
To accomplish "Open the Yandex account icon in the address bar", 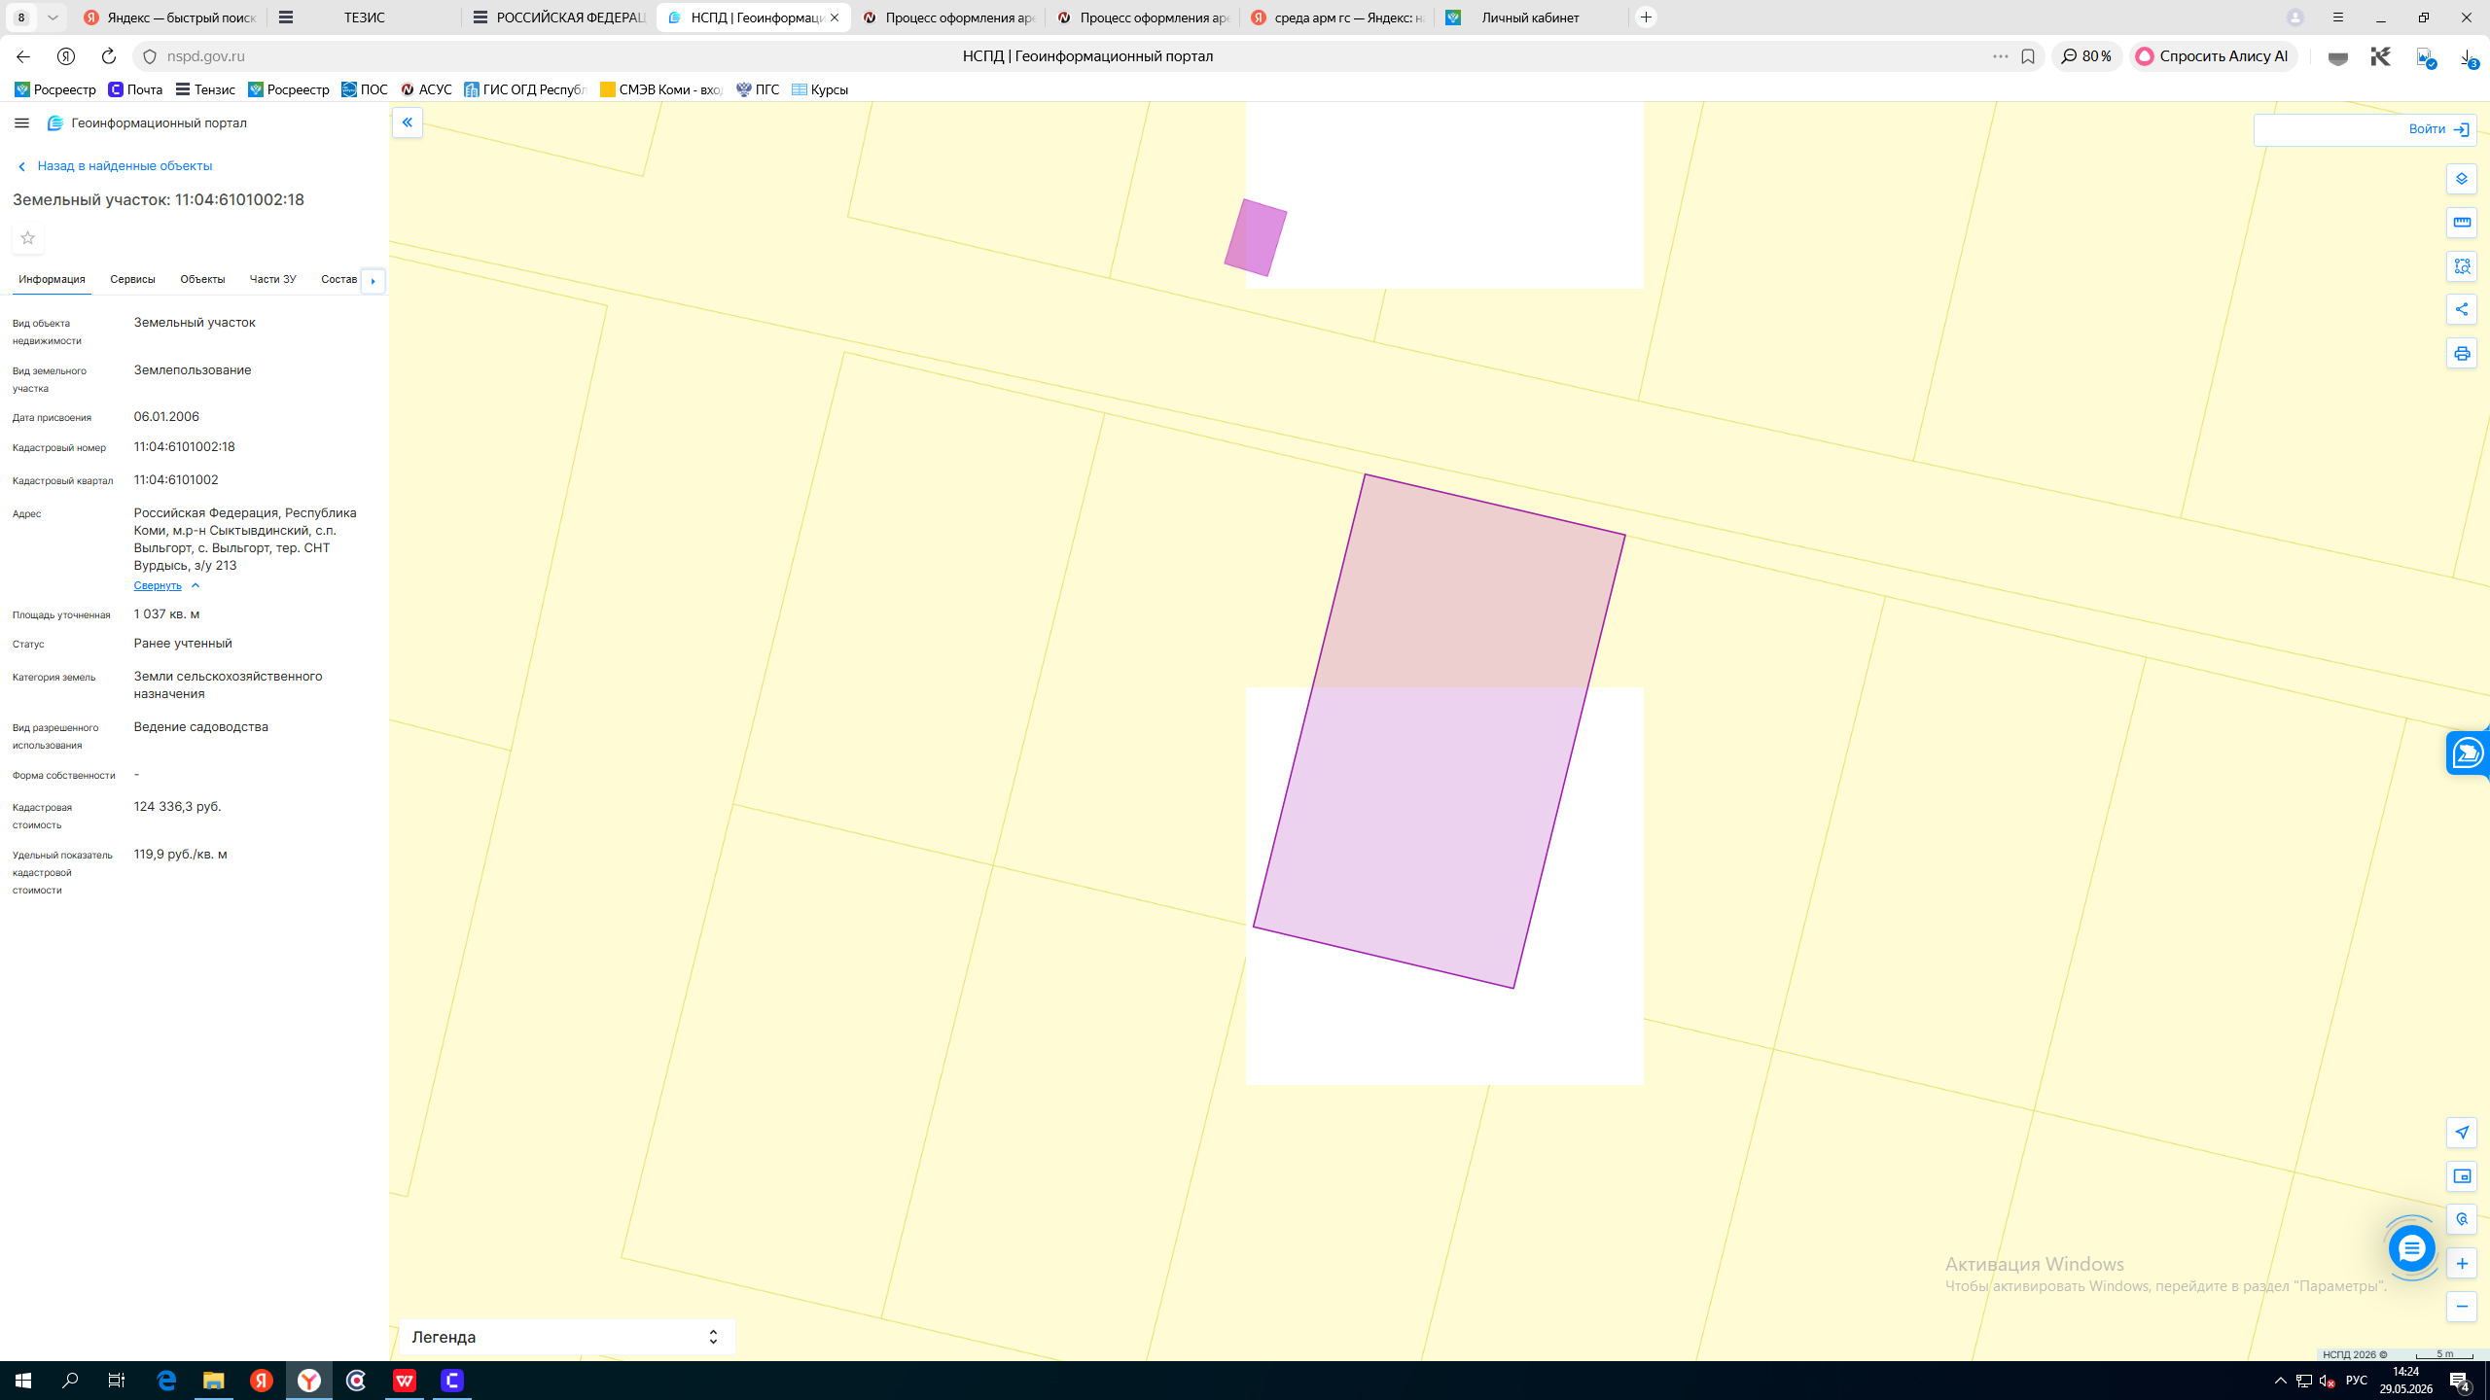I will coord(66,56).
